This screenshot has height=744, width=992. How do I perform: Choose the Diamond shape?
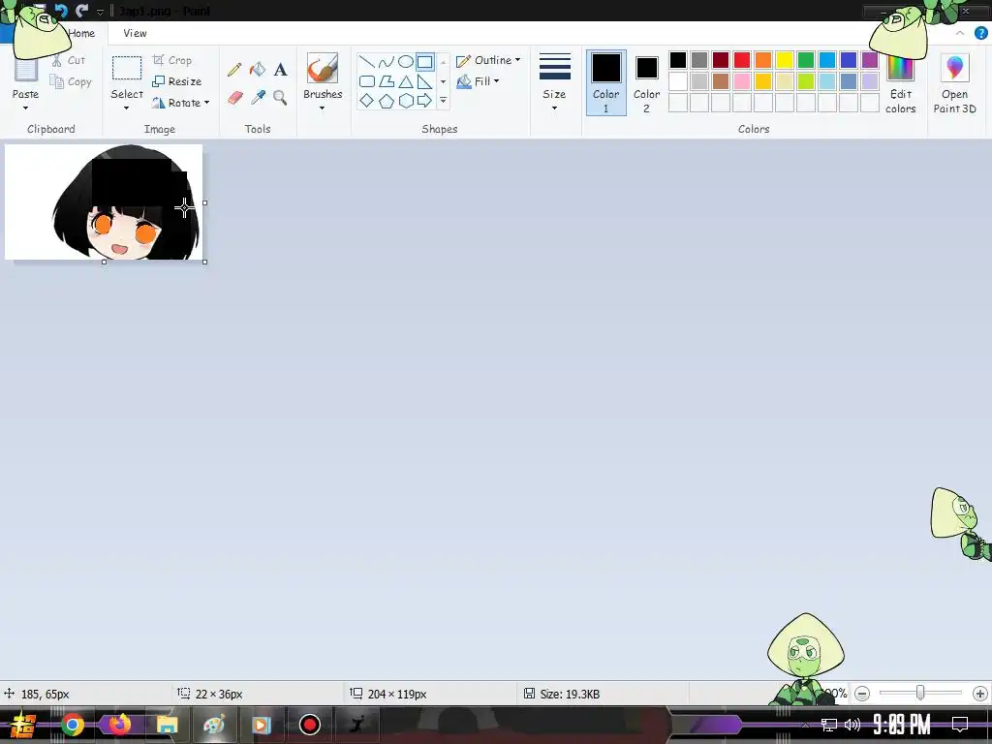366,101
